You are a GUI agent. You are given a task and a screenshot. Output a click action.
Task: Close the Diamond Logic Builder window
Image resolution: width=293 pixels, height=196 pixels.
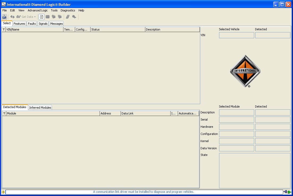click(288, 4)
